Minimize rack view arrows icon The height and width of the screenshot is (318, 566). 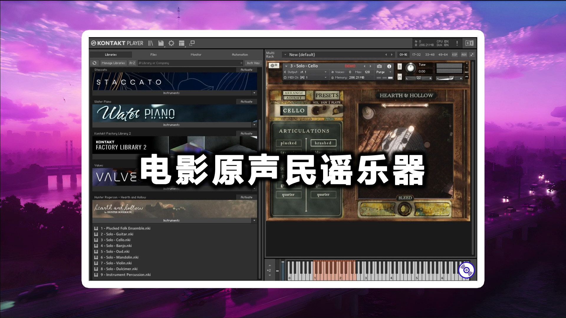click(472, 55)
